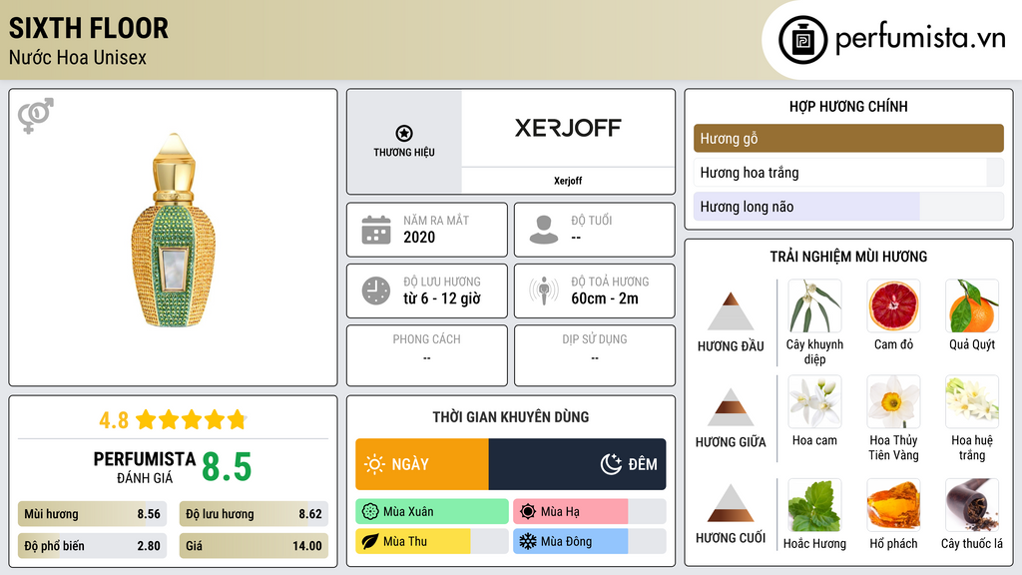This screenshot has height=575, width=1022.
Task: Click the calendar icon beside Năm ra mắt
Action: point(375,230)
